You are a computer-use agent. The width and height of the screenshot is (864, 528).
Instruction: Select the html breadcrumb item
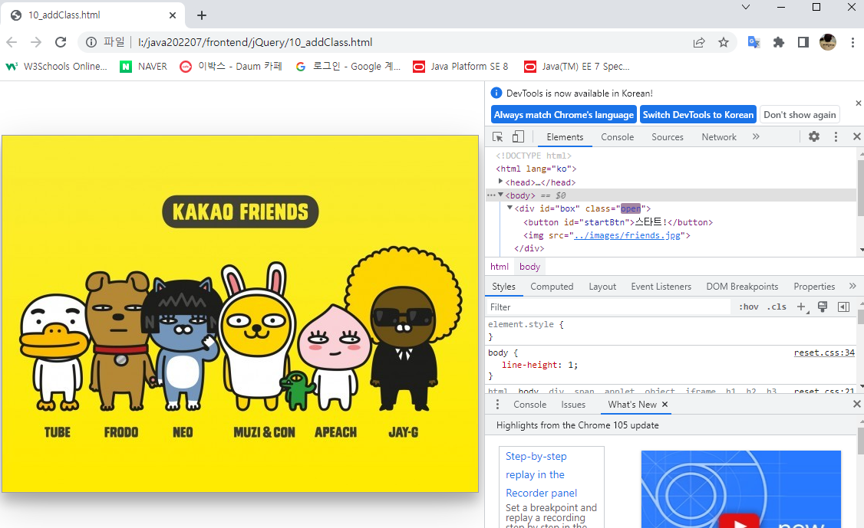tap(500, 267)
